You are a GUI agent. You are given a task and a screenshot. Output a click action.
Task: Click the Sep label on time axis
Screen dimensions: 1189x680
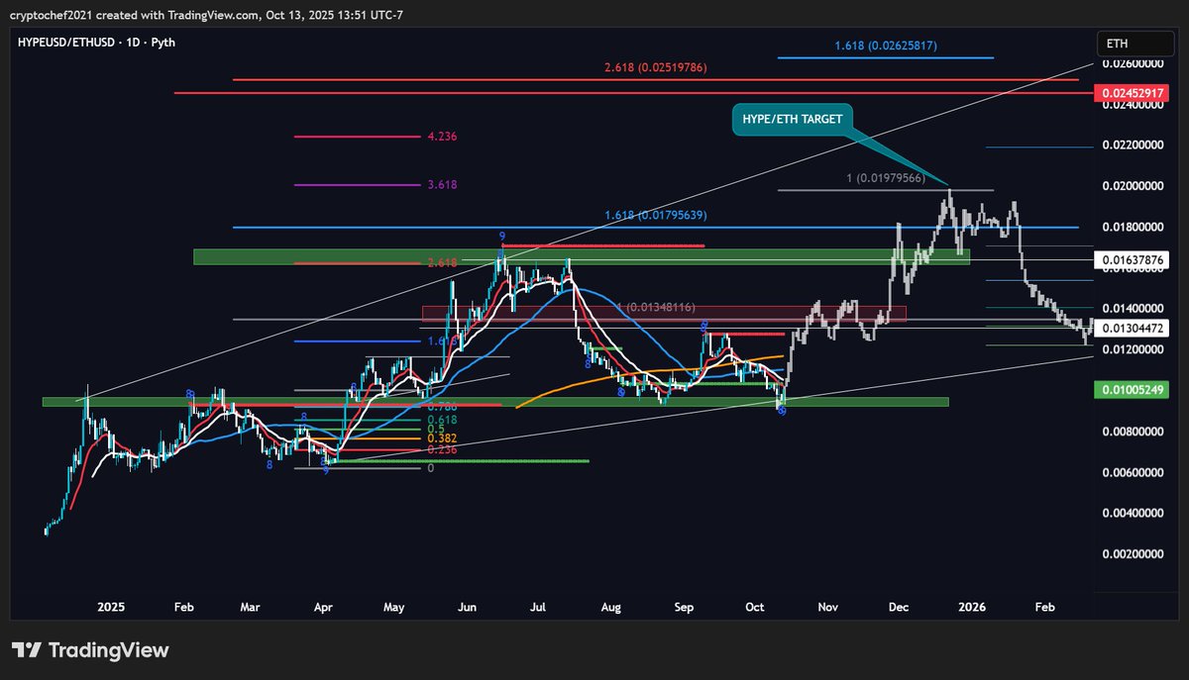[684, 606]
